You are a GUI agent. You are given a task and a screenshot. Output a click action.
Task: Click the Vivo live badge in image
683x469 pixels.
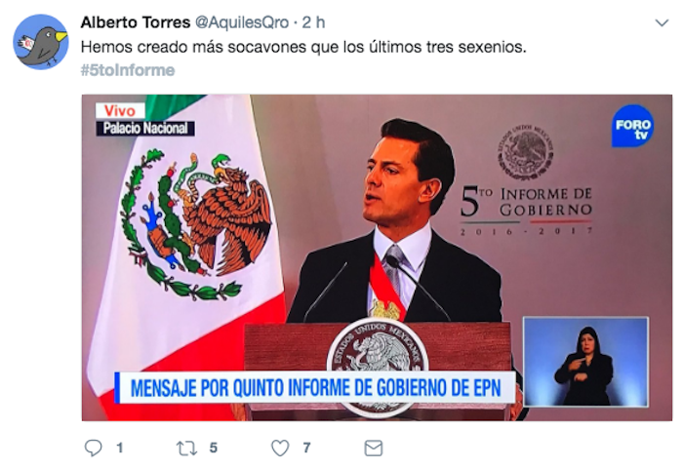(120, 111)
